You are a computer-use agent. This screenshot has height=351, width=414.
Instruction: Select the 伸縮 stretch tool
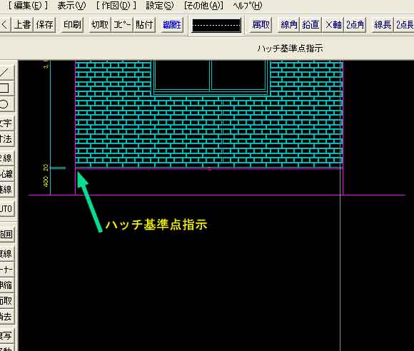[x=6, y=285]
